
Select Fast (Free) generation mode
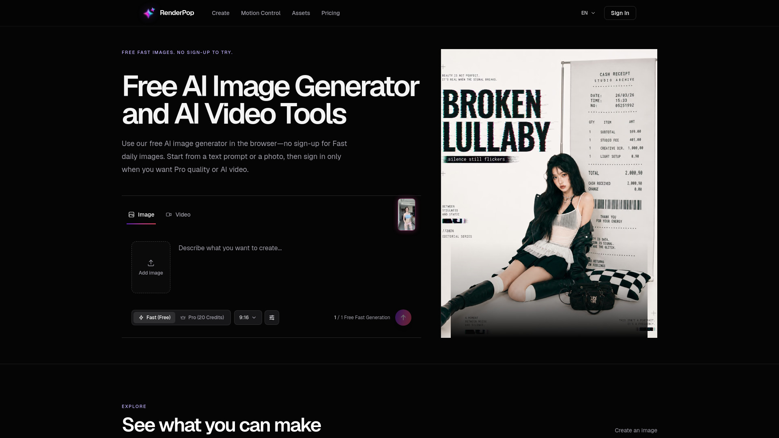[x=155, y=318]
